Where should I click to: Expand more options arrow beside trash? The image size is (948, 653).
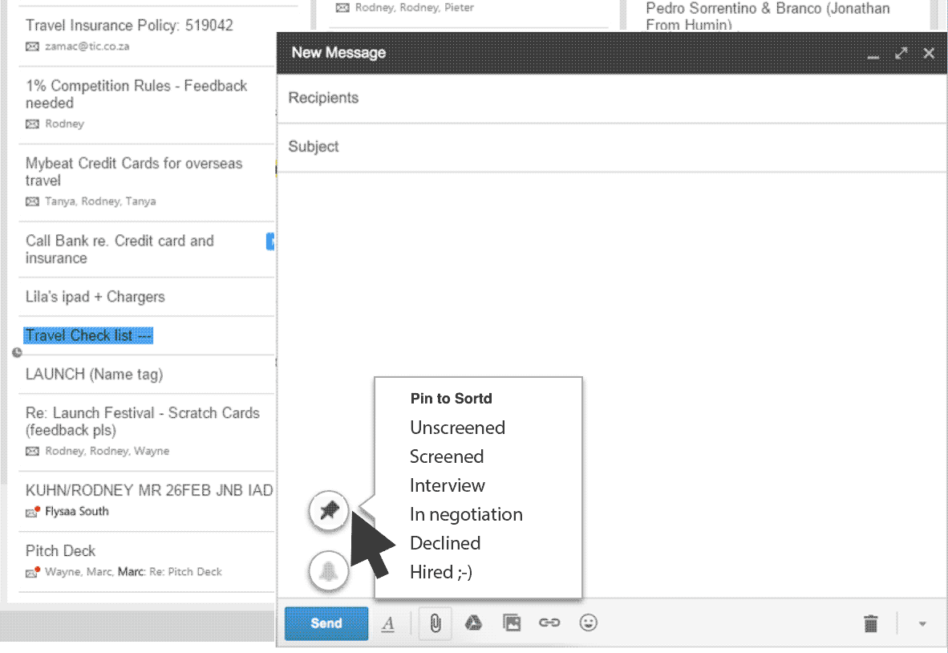(x=922, y=623)
